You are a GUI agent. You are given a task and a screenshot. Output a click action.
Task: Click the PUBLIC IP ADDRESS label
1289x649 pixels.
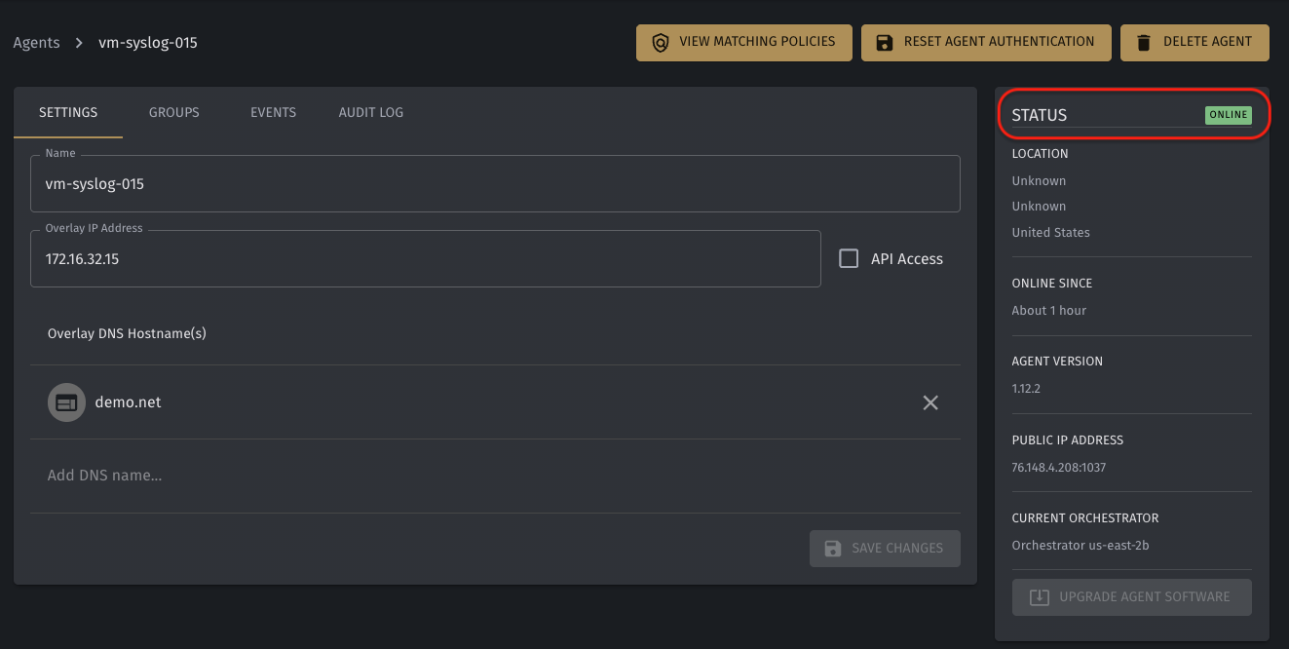(1068, 440)
